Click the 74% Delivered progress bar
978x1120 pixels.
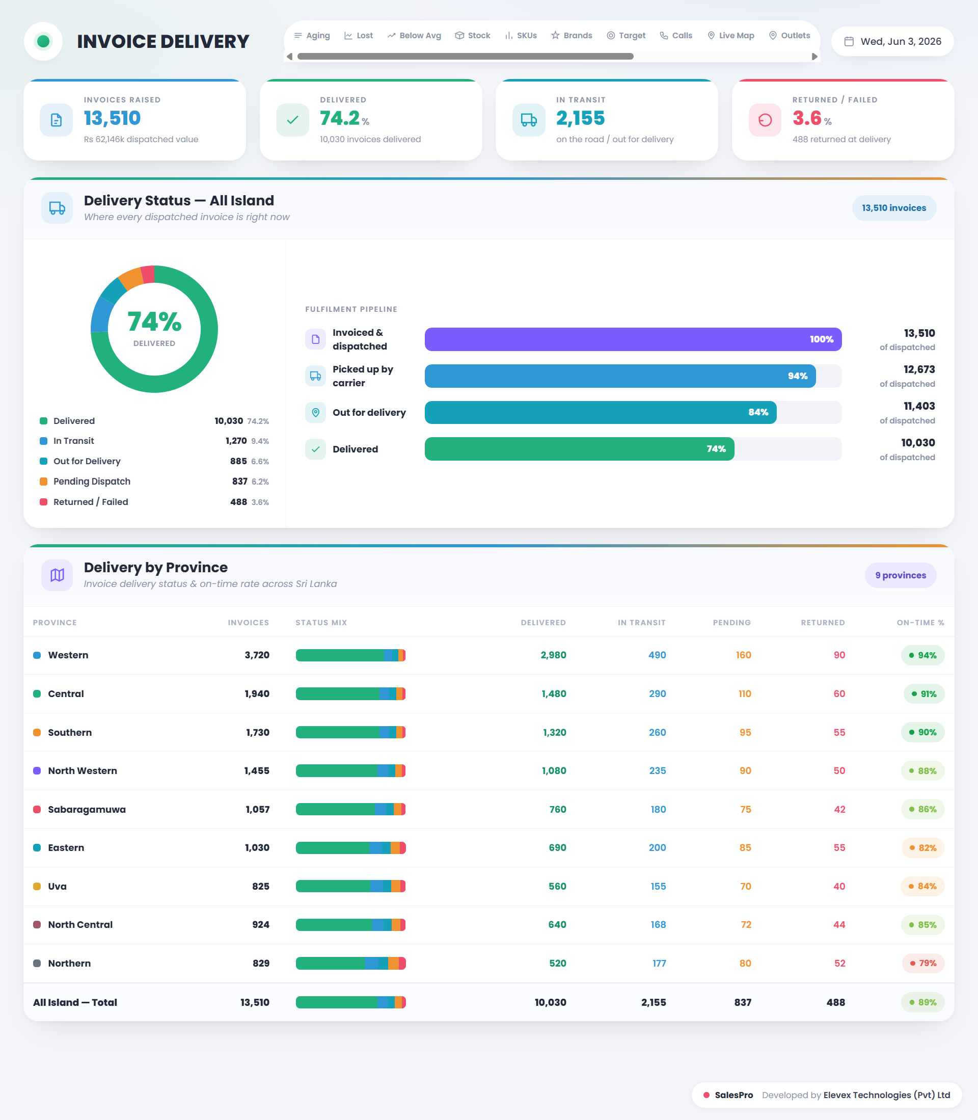579,449
